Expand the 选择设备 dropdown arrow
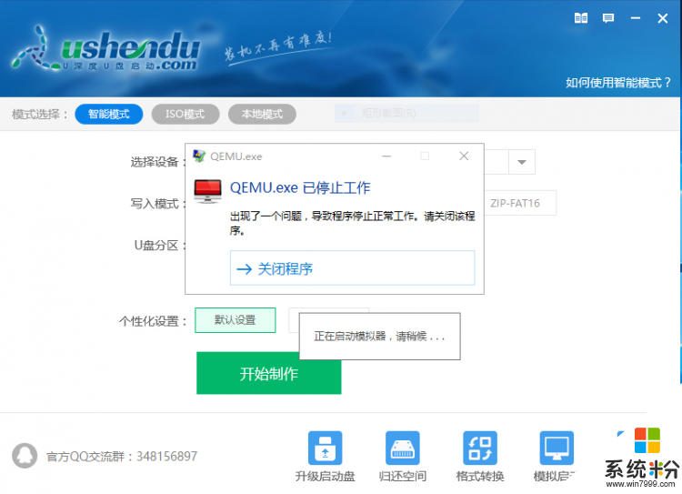 [x=522, y=162]
